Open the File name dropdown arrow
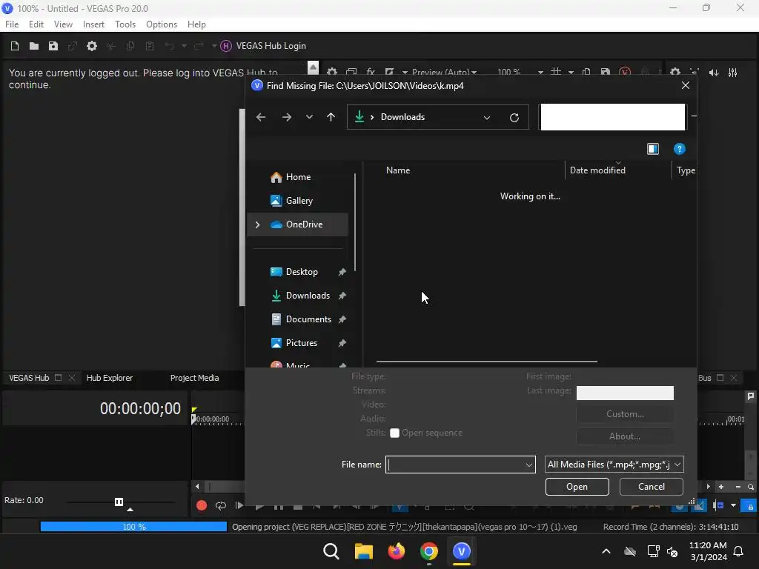759x569 pixels. 529,465
